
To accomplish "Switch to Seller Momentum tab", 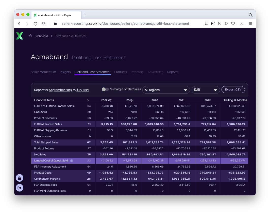I will 43,72.
